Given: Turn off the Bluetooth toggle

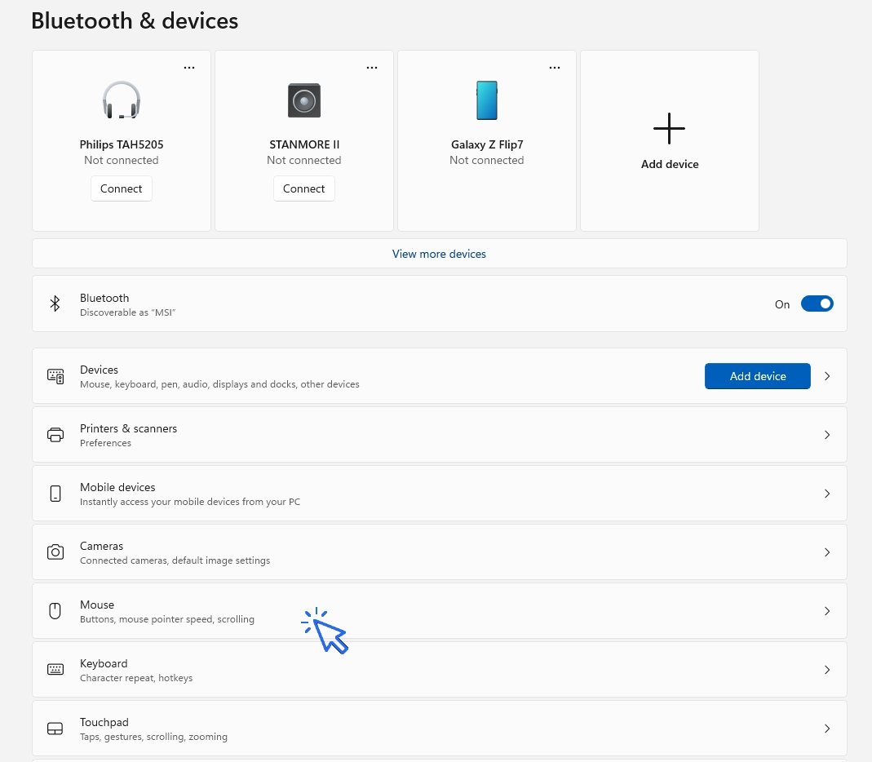Looking at the screenshot, I should pyautogui.click(x=817, y=303).
